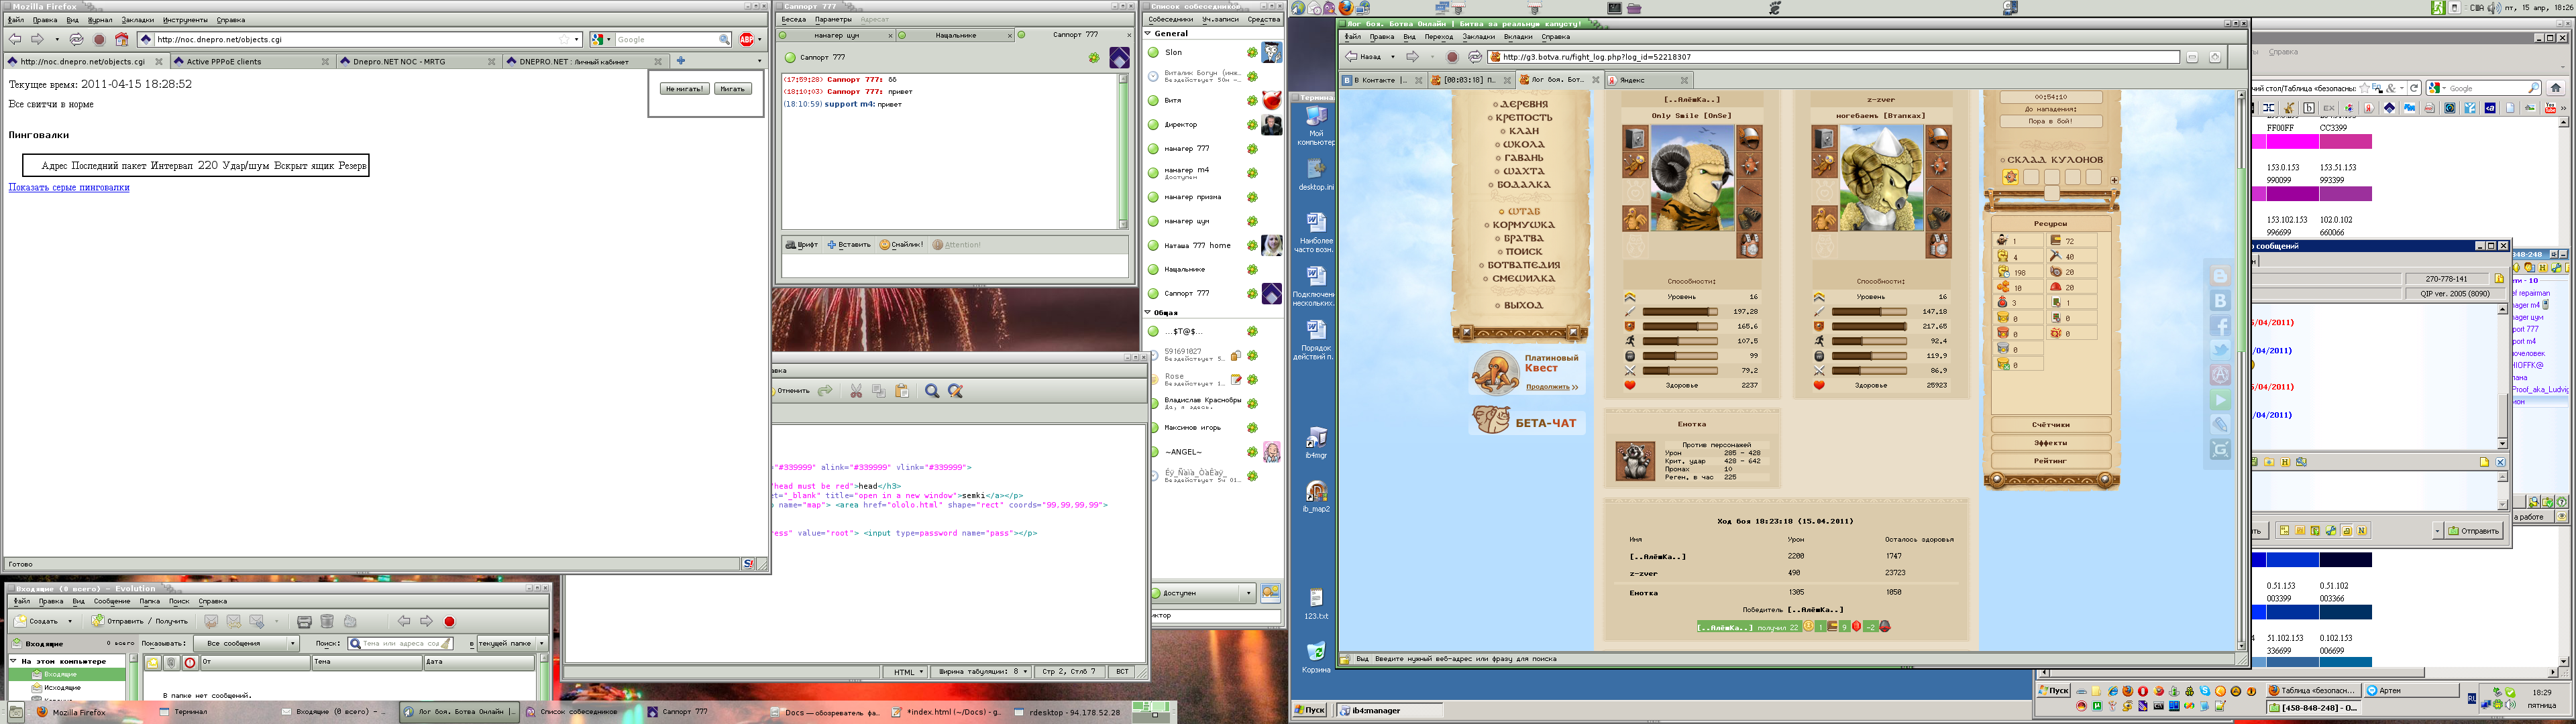Click Показать серые пинговалки link
Image resolution: width=2576 pixels, height=724 pixels.
(69, 188)
